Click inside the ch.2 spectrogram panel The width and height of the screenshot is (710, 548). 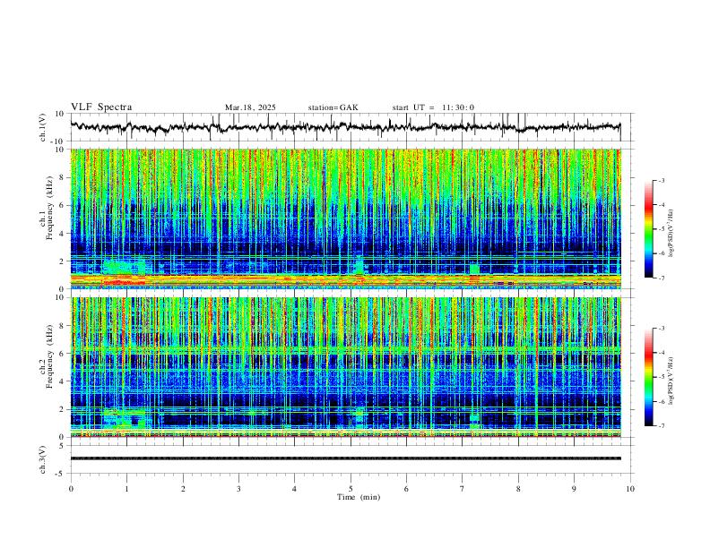pos(345,367)
